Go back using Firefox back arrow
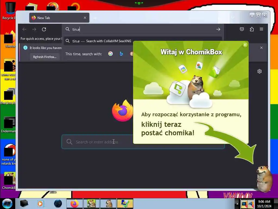The height and width of the screenshot is (209, 278). 24,29
